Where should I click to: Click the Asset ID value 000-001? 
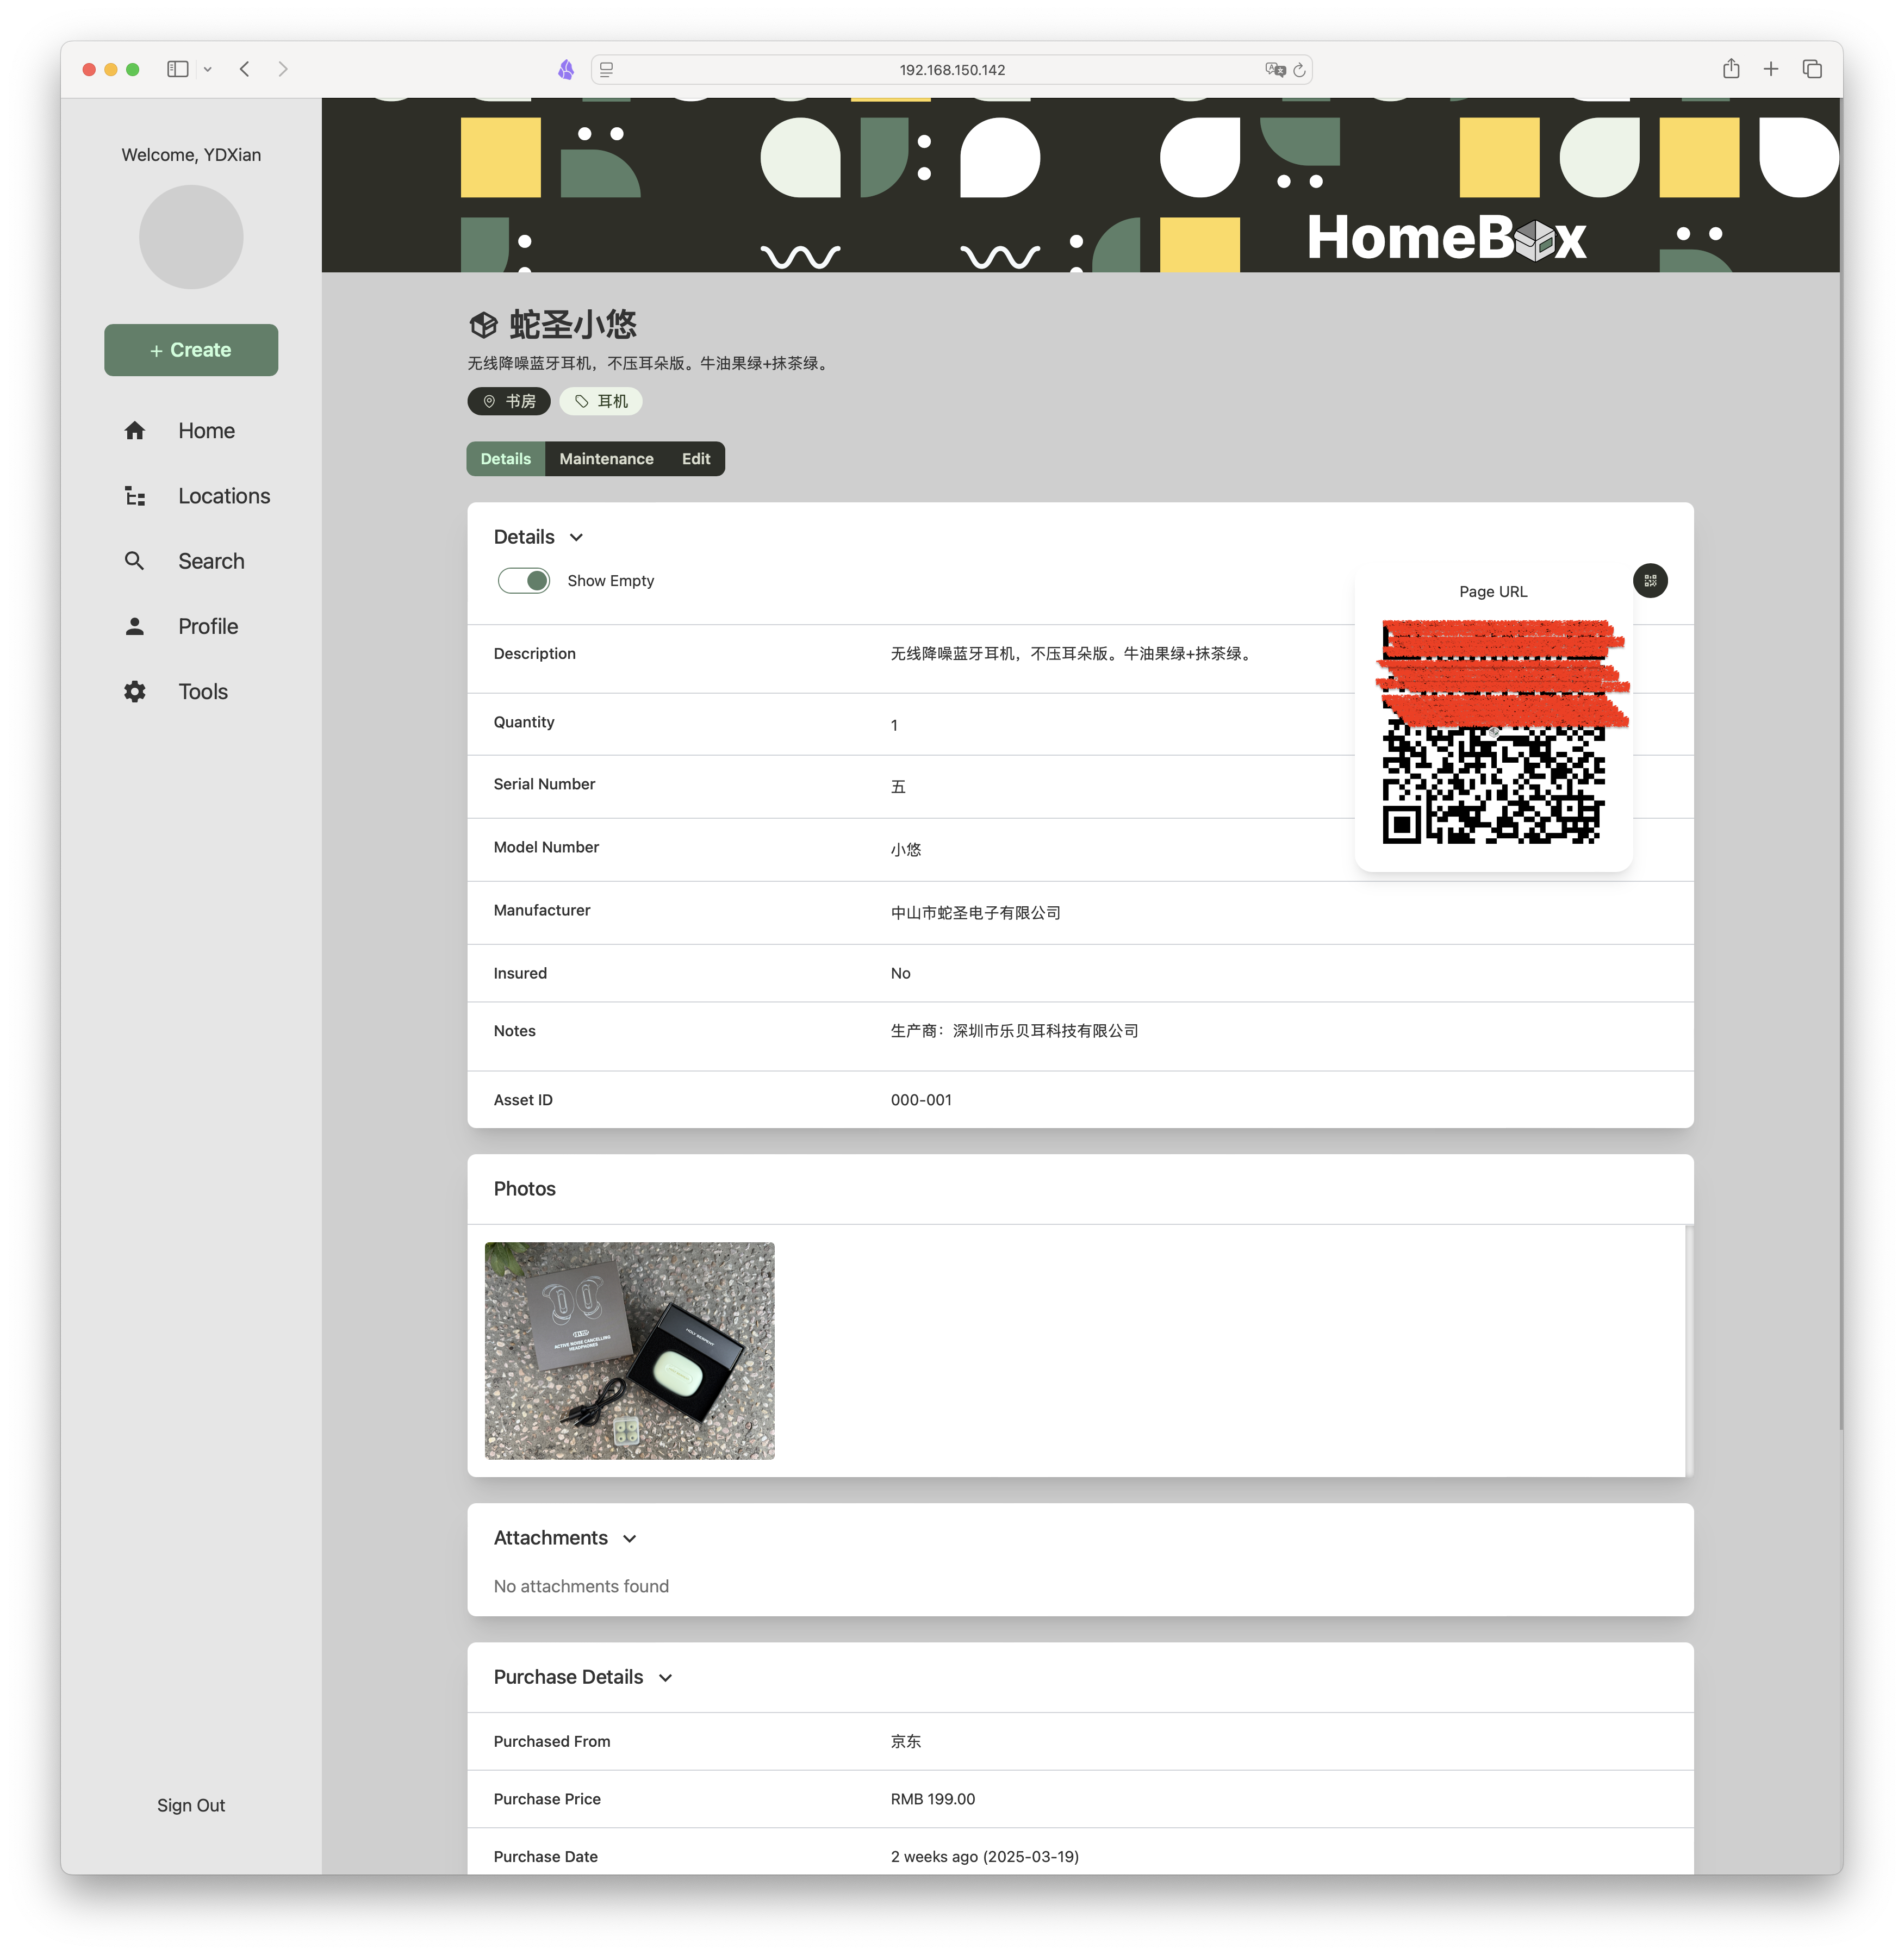(921, 1100)
